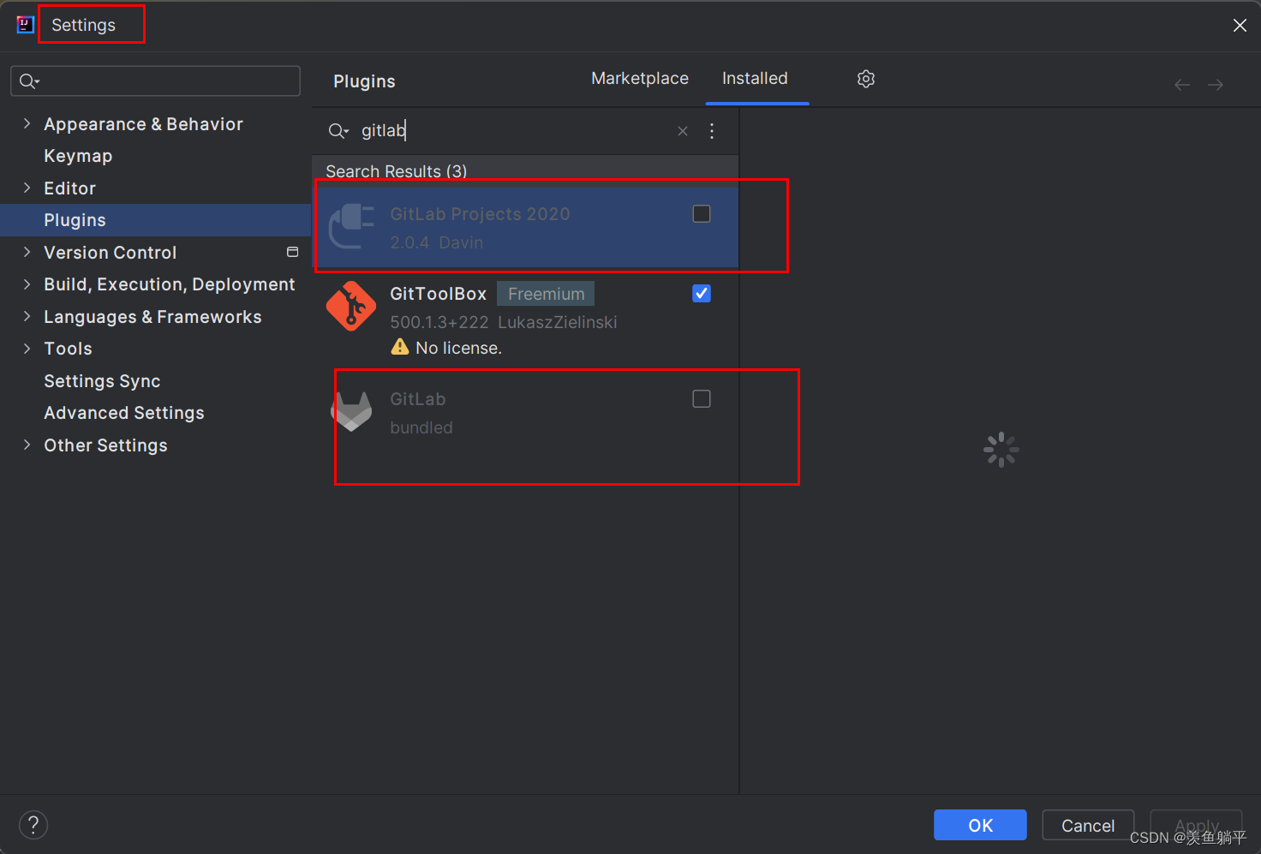Open the Installed plugins tab
1261x854 pixels.
(755, 78)
